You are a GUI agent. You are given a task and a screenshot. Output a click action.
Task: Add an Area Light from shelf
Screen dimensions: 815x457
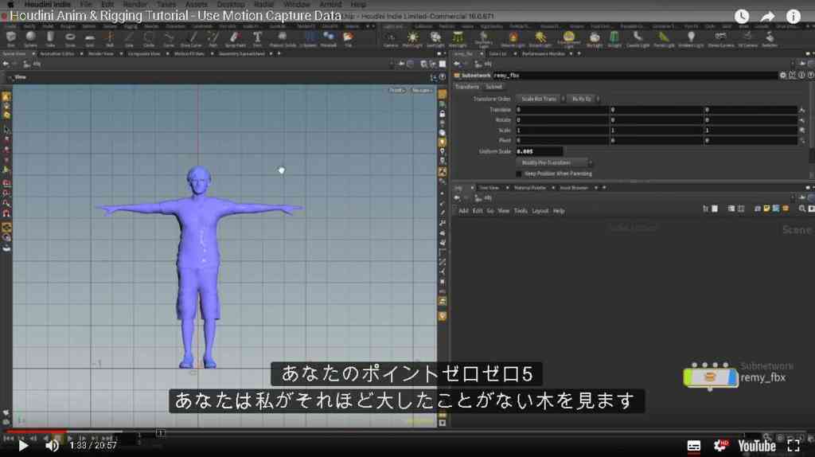[x=458, y=39]
